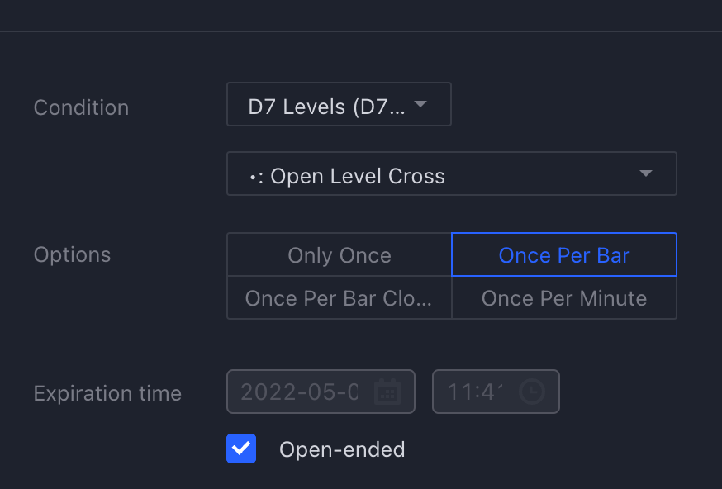The image size is (722, 489).
Task: Click the Options label
Action: (x=73, y=254)
